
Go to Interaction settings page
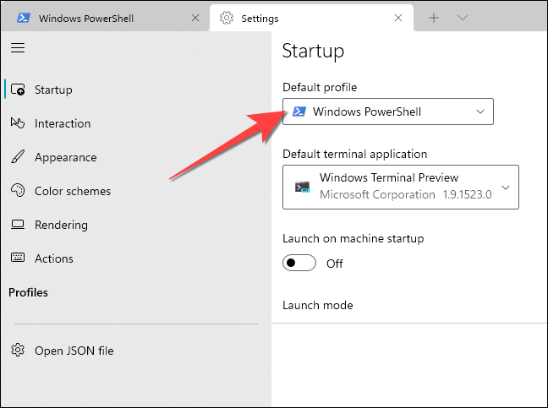63,123
